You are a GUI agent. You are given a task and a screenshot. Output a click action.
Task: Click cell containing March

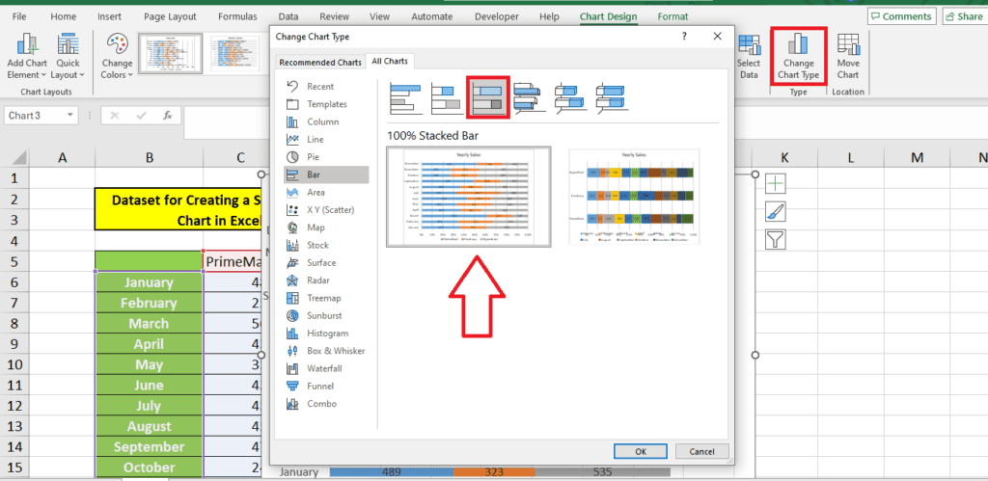pyautogui.click(x=150, y=324)
